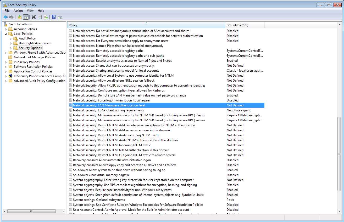Open the LAN Manager authentication level policy
The width and height of the screenshot is (344, 222).
pyautogui.click(x=109, y=105)
